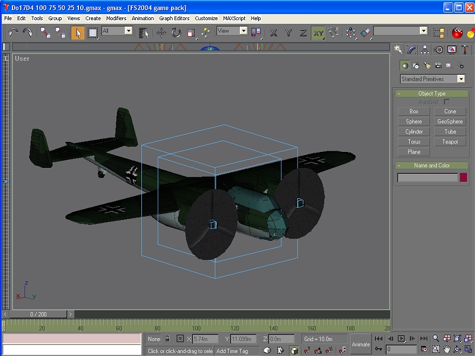Click the GeoSphere primitive button
The width and height of the screenshot is (475, 356).
point(450,122)
